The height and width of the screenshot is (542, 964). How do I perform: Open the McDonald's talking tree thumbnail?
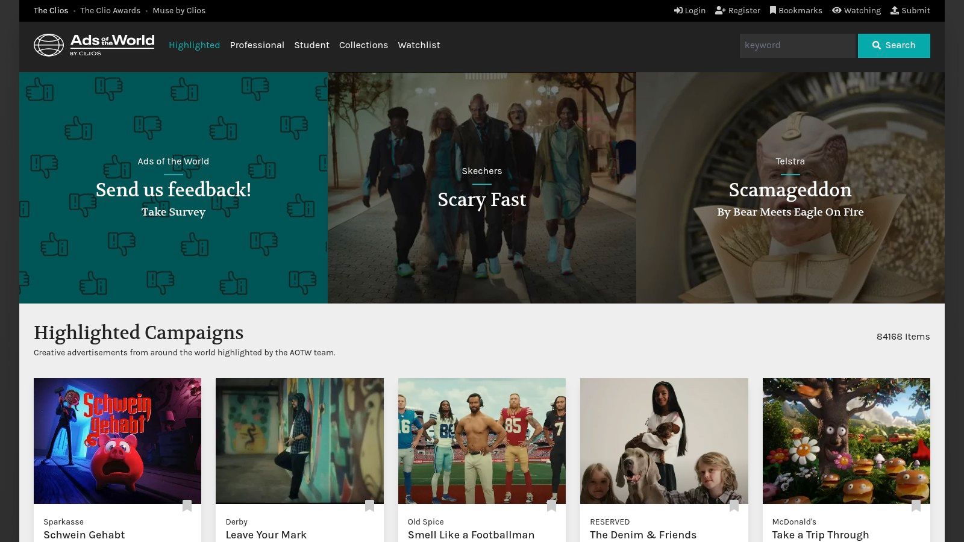847,441
